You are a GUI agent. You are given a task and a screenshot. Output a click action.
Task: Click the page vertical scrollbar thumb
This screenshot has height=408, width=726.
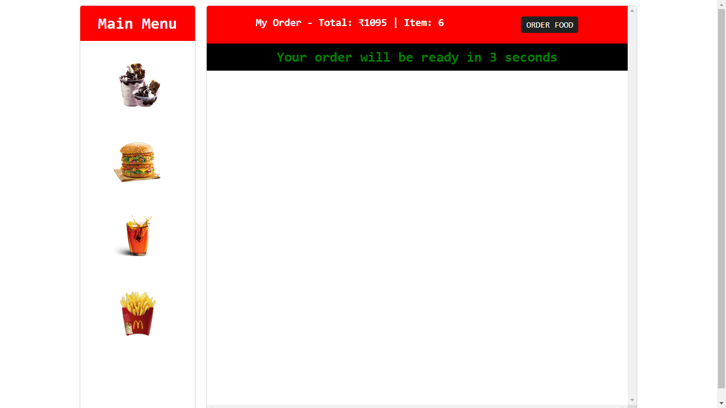[721, 198]
